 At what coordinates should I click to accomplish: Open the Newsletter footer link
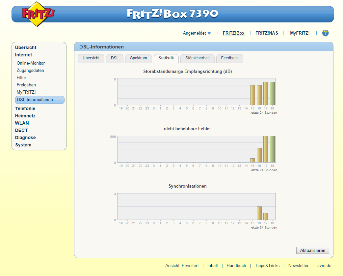[298, 265]
